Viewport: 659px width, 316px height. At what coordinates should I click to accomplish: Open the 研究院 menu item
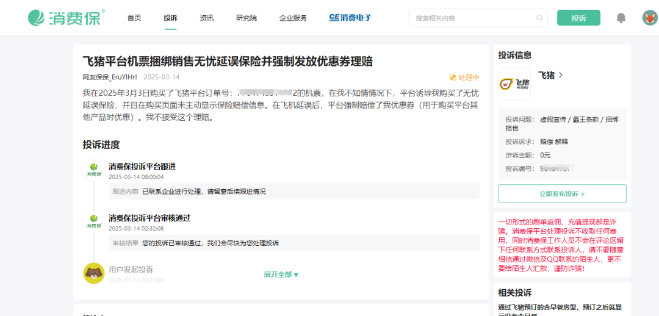[247, 18]
